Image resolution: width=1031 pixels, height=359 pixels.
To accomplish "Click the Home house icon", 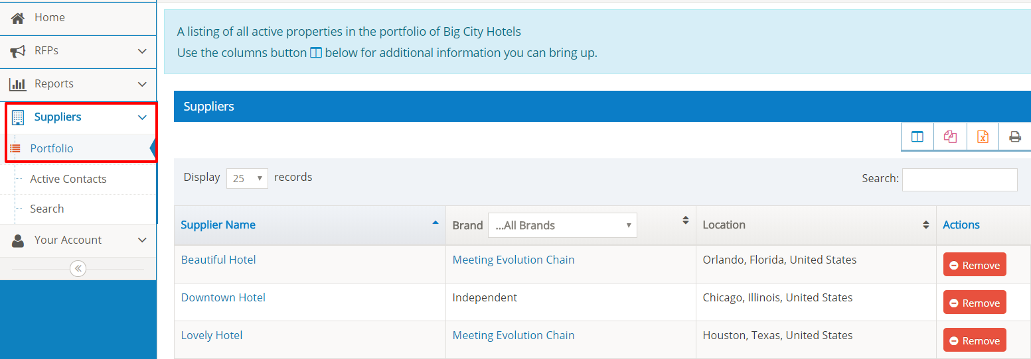I will (x=18, y=18).
